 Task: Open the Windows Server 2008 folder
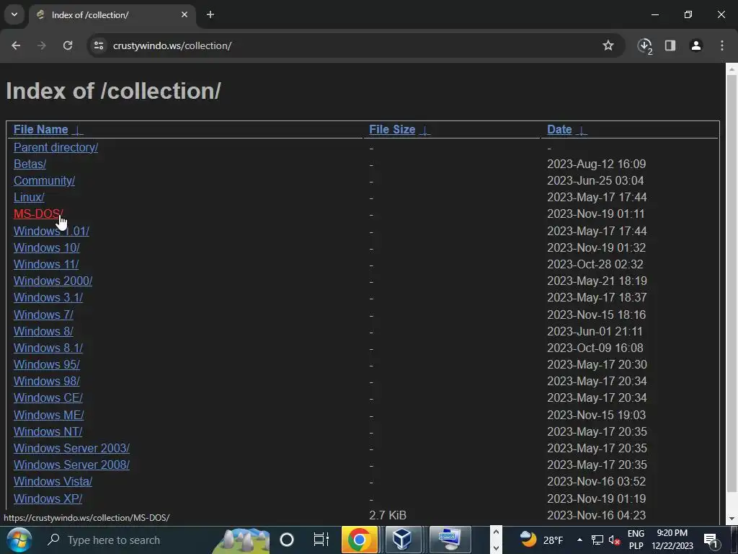tap(71, 465)
